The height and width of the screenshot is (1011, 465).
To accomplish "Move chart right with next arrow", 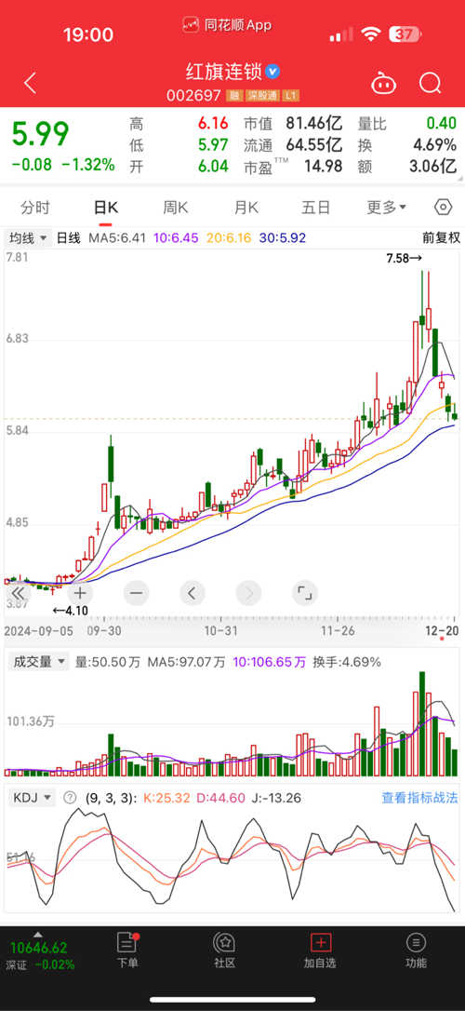I will click(248, 593).
